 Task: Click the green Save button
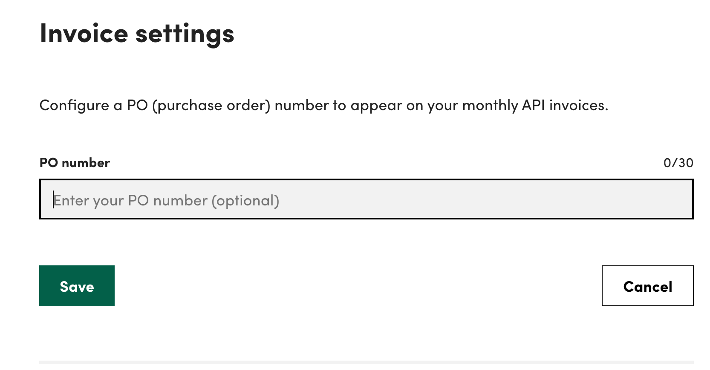77,286
